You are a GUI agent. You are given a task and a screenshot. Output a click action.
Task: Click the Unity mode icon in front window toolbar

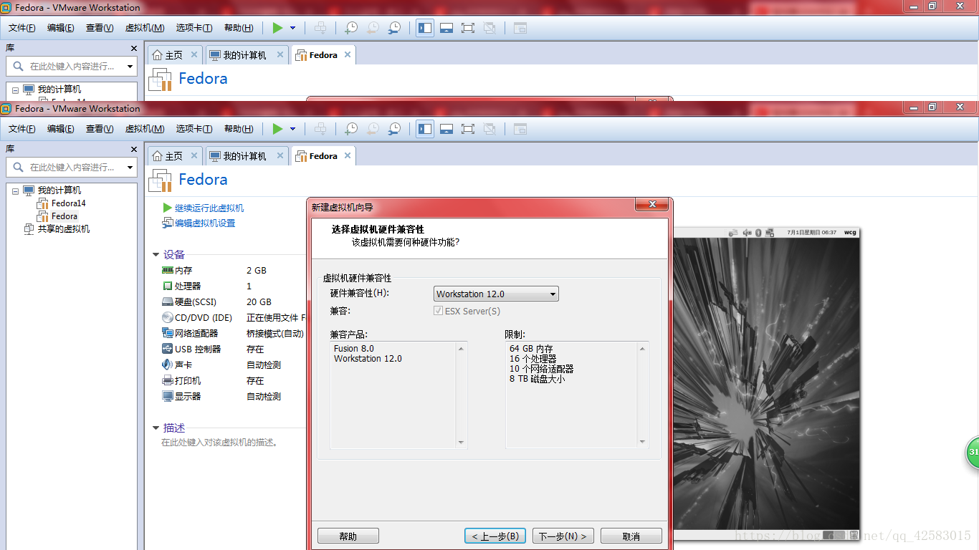(x=489, y=129)
